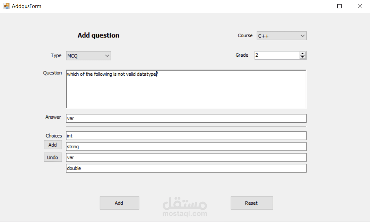The image size is (370, 222).
Task: Increase the Grade value with up arrow
Action: click(x=303, y=54)
